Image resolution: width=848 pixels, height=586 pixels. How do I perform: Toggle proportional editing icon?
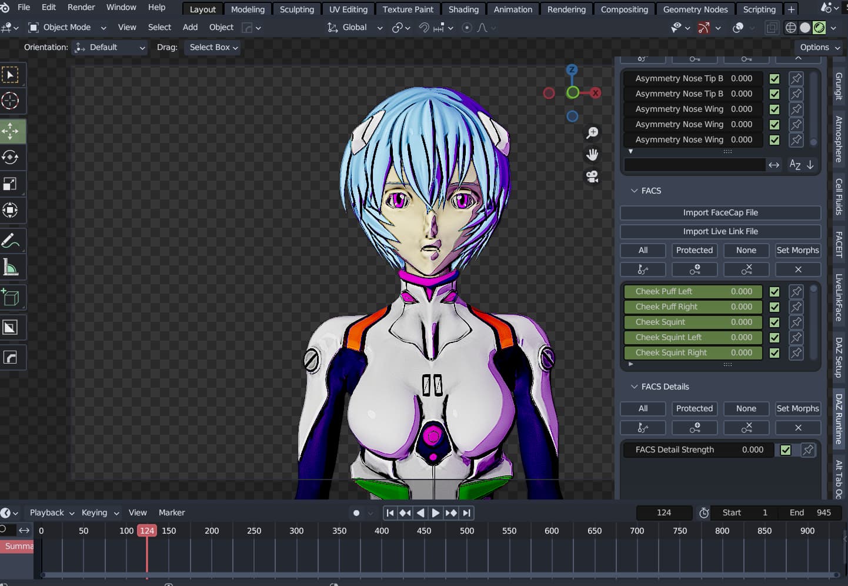click(x=467, y=28)
